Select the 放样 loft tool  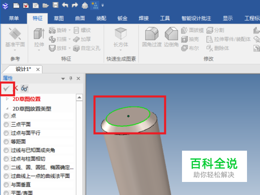coord(58,48)
